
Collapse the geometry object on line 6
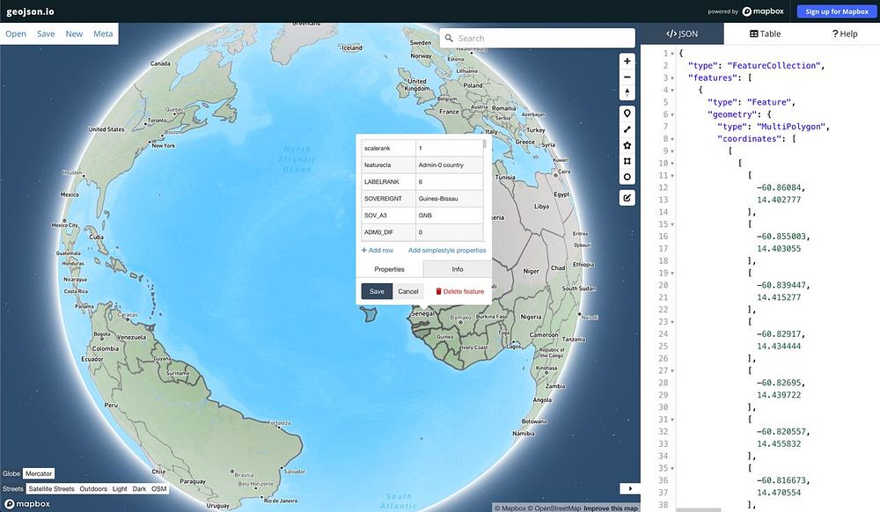point(672,115)
